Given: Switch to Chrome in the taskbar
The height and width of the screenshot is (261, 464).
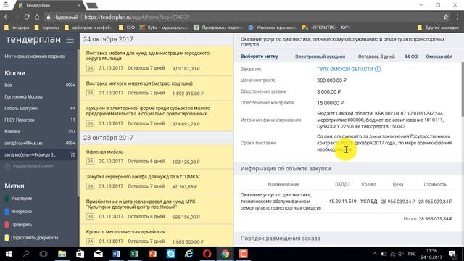Looking at the screenshot, I should [x=225, y=254].
